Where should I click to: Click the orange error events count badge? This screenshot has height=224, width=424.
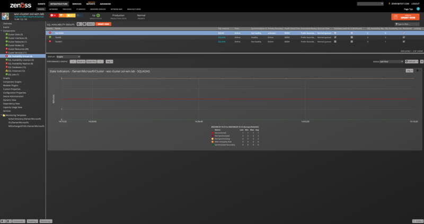63,15
